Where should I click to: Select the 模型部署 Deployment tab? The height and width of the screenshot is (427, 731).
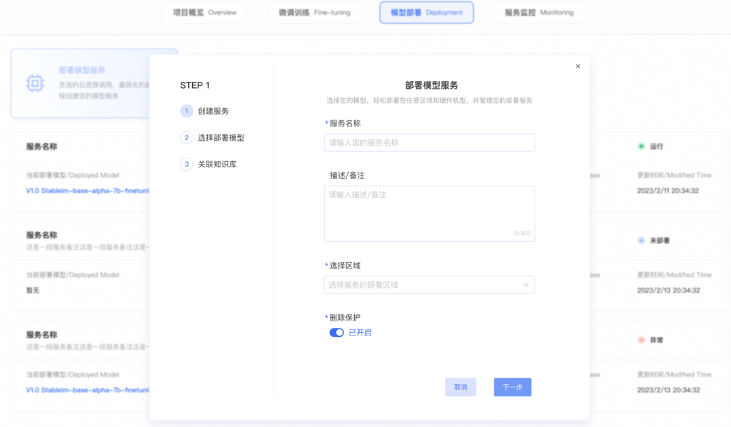pyautogui.click(x=426, y=12)
